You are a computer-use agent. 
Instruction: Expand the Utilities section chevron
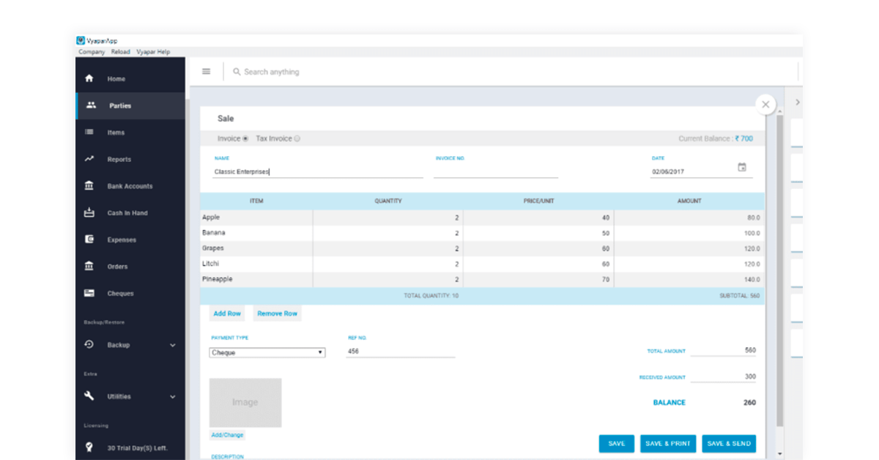173,397
